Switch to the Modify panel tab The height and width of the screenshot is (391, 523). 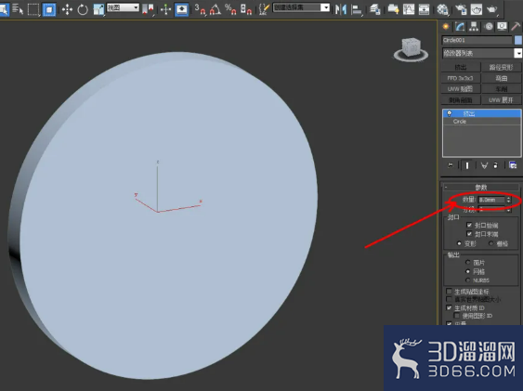460,27
